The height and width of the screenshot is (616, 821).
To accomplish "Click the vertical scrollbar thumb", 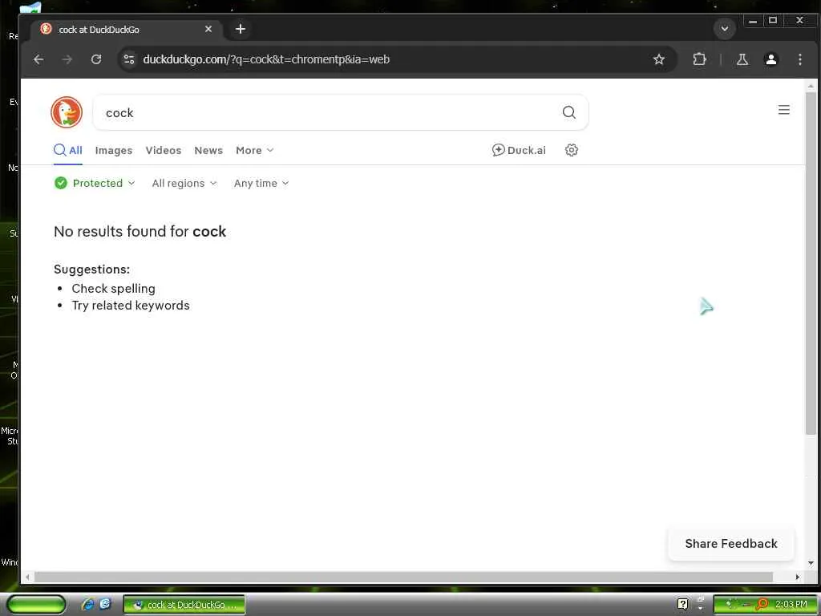I will pyautogui.click(x=811, y=263).
